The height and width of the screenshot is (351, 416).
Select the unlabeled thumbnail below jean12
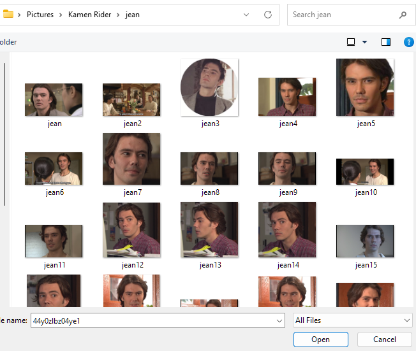pos(131,290)
